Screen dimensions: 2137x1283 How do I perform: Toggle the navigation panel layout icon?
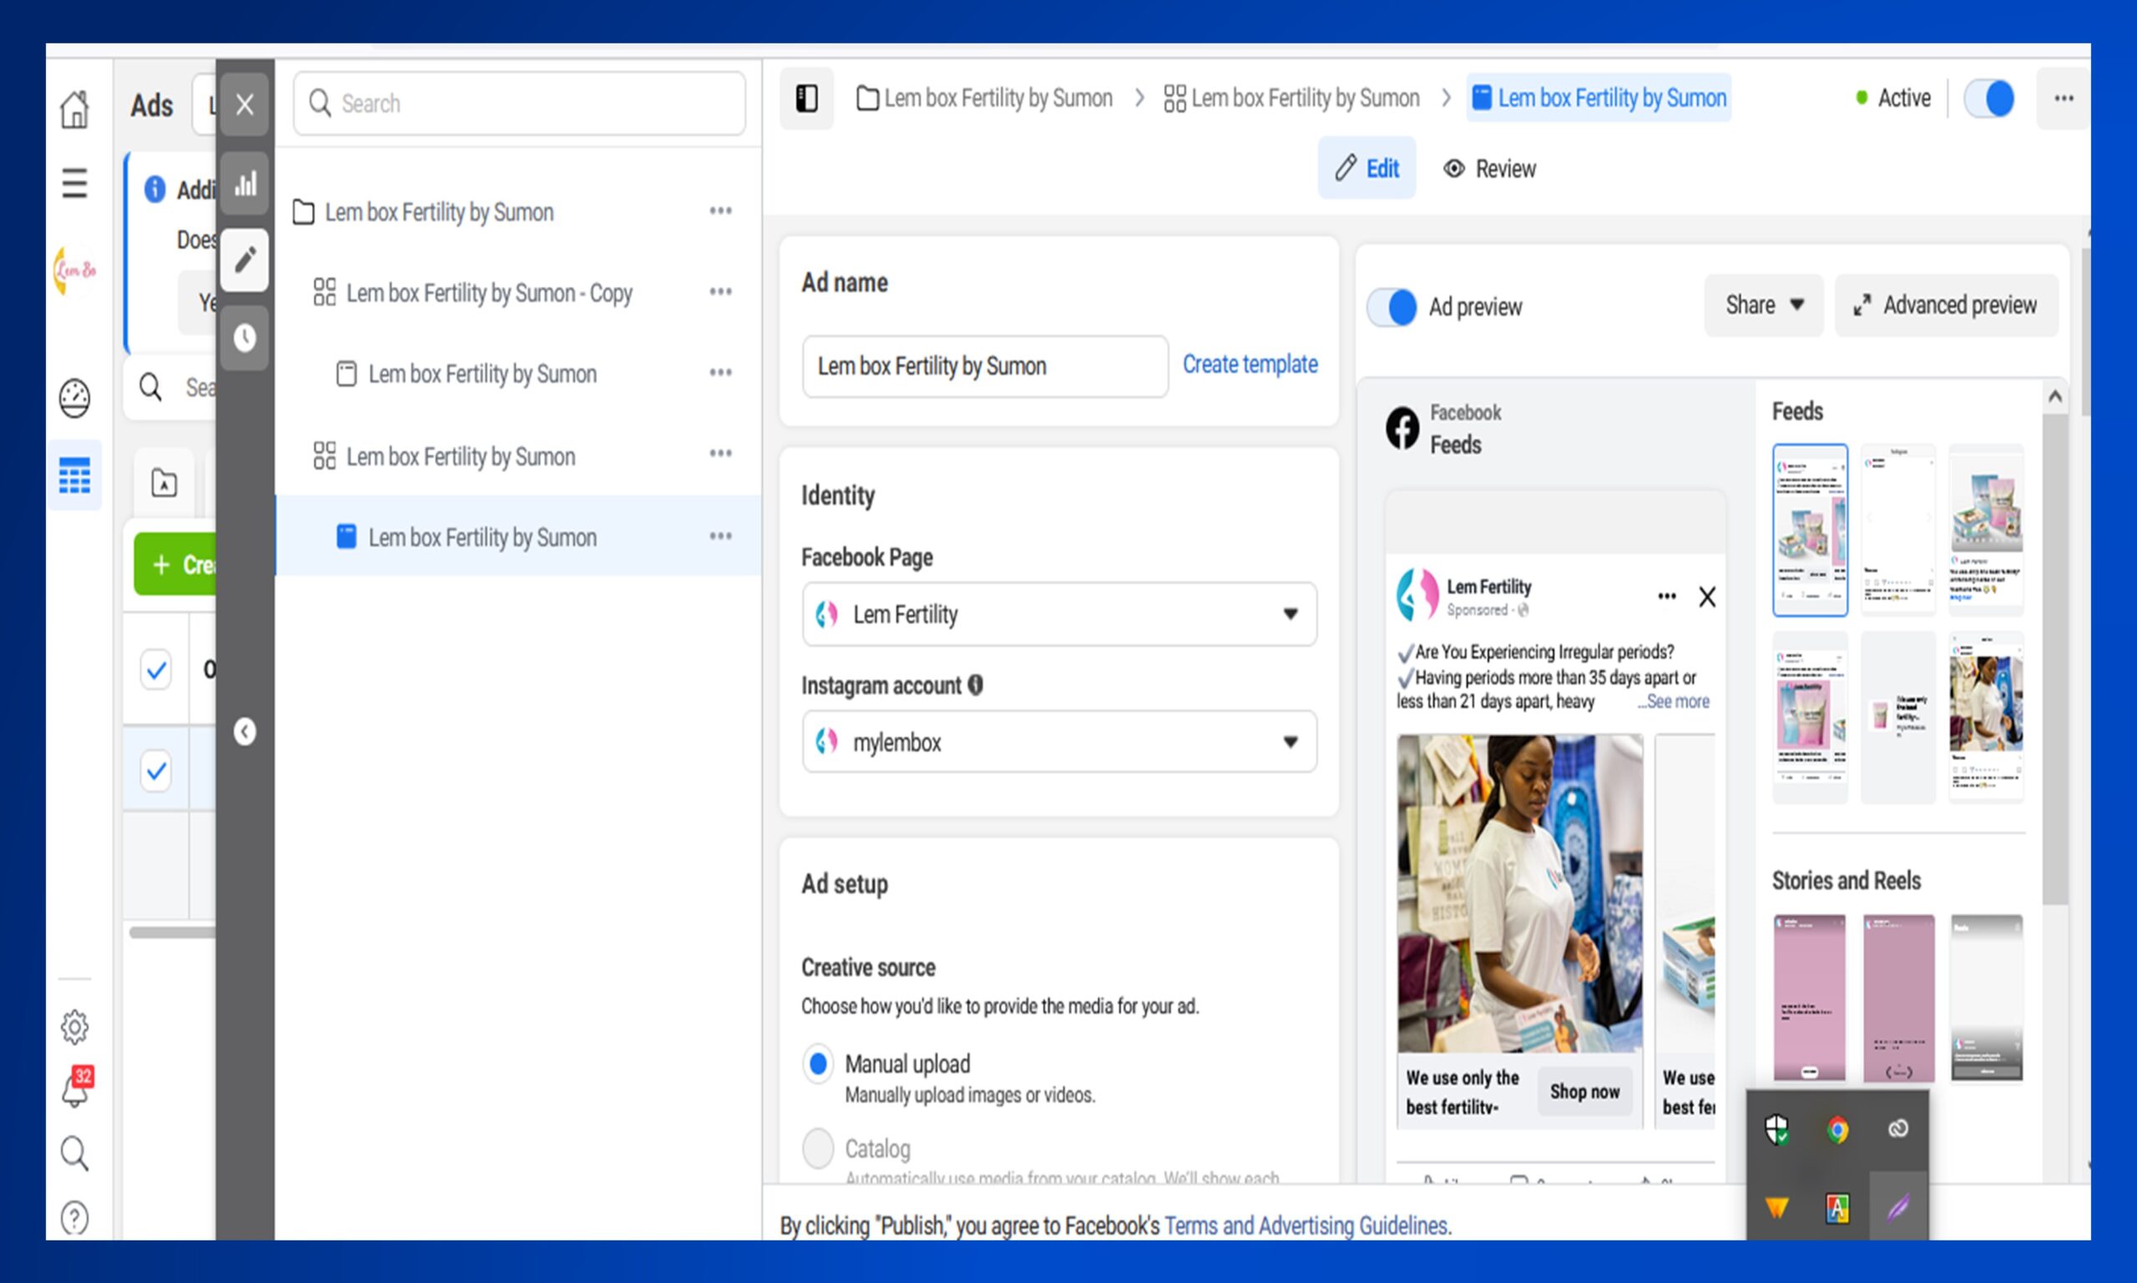click(806, 98)
